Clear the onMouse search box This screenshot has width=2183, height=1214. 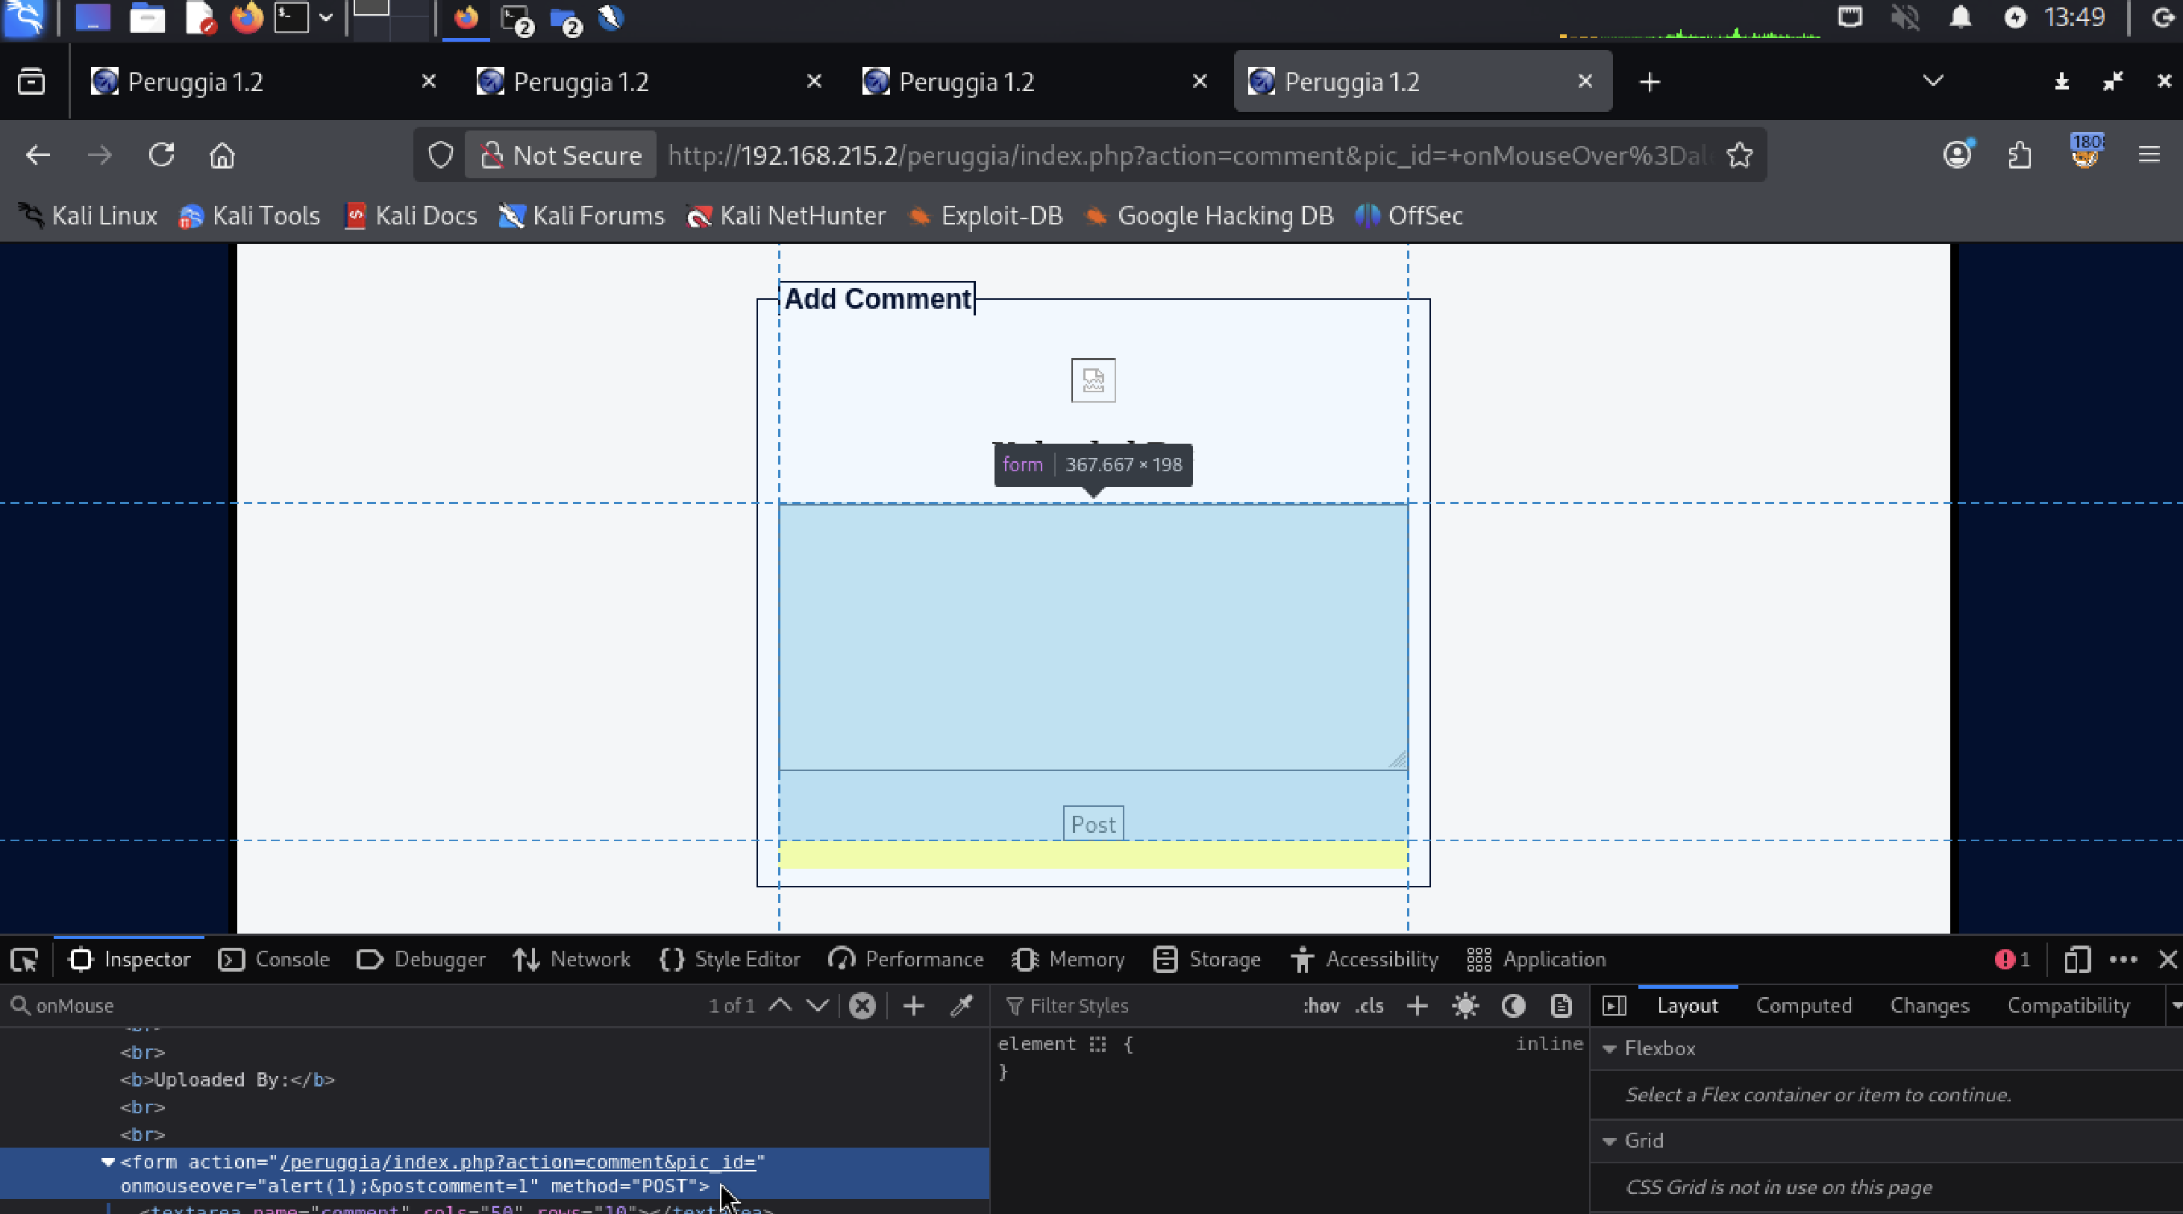click(x=862, y=1006)
